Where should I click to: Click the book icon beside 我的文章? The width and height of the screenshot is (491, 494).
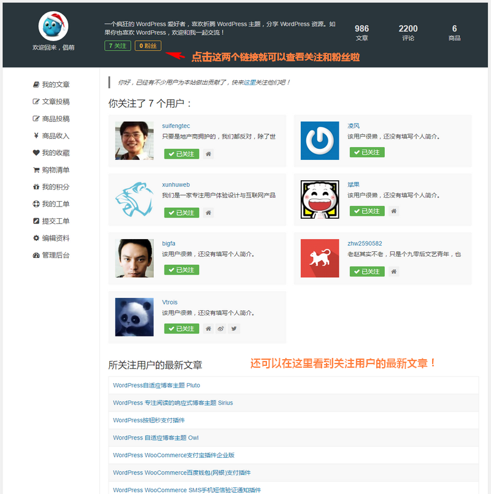pyautogui.click(x=36, y=85)
